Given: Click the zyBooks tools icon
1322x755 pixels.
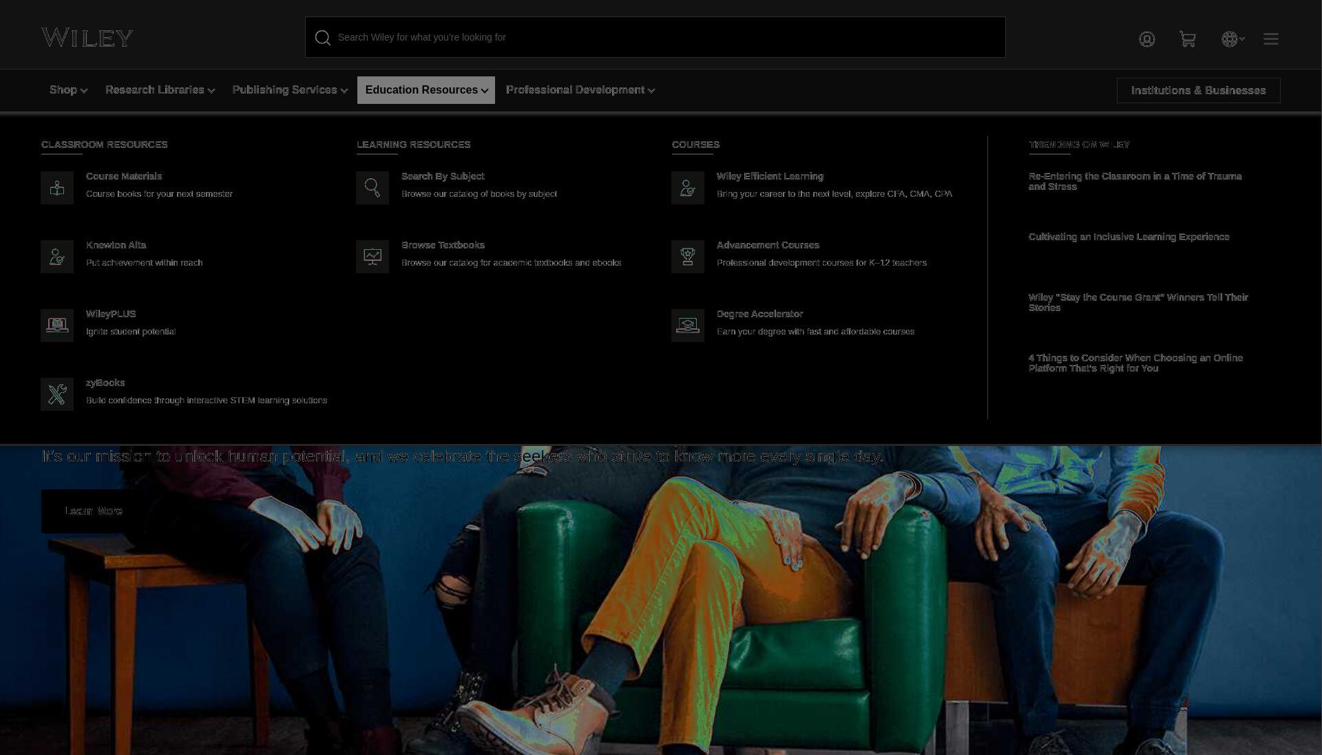Looking at the screenshot, I should point(57,394).
